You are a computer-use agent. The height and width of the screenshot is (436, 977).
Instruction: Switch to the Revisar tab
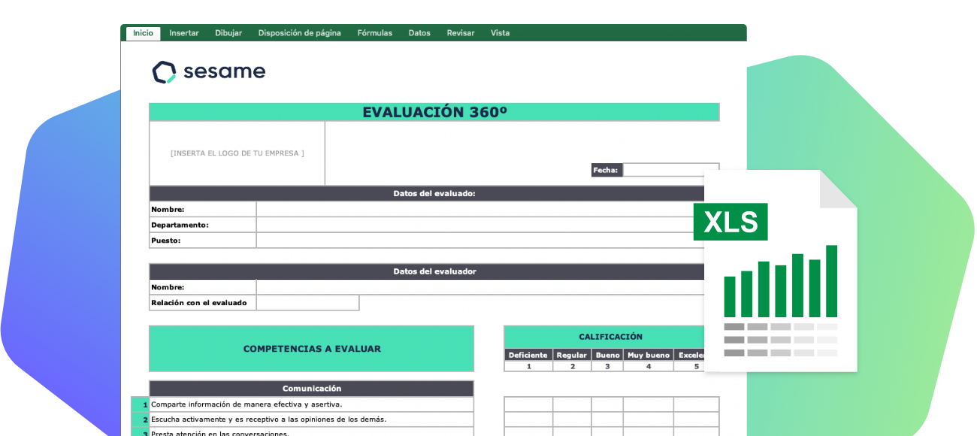[460, 33]
